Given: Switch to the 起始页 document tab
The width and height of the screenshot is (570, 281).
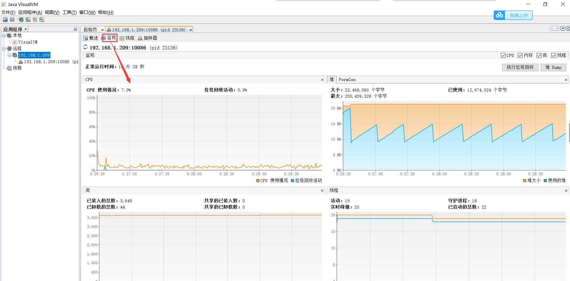Looking at the screenshot, I should click(x=90, y=30).
